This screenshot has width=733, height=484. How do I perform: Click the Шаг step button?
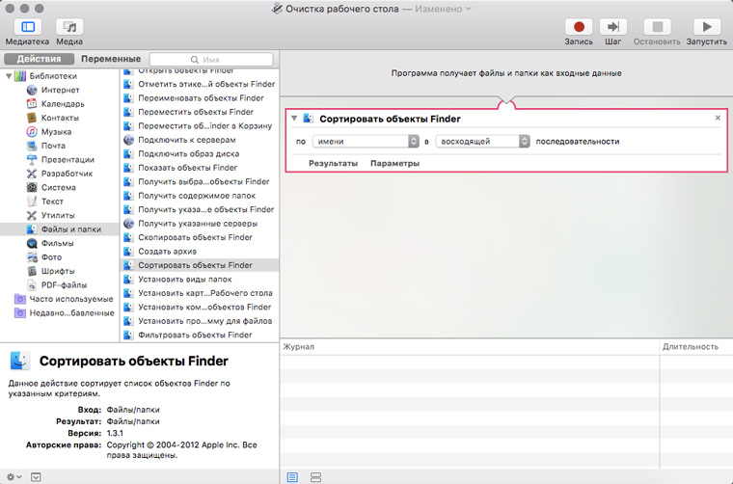point(612,27)
